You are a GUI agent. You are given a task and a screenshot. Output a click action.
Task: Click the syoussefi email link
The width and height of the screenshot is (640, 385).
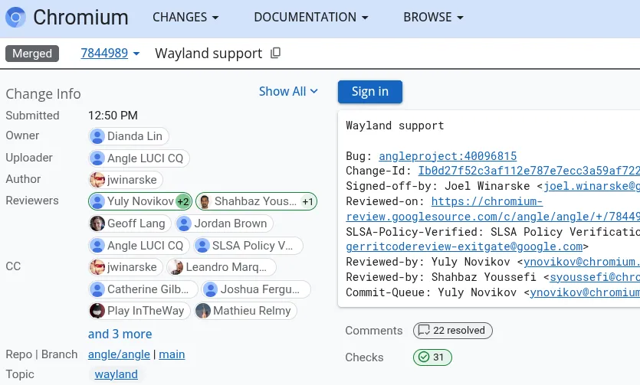coord(595,277)
